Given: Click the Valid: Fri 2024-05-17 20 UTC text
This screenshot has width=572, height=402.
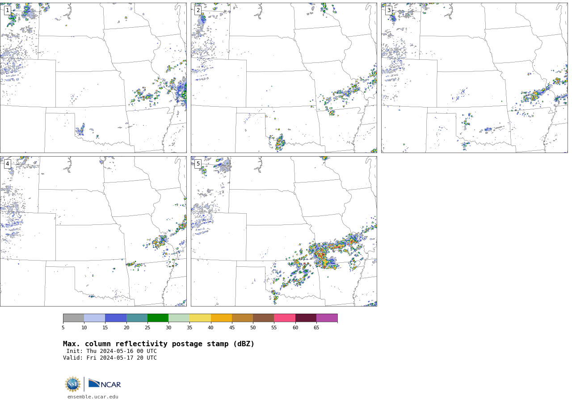Looking at the screenshot, I should [110, 358].
